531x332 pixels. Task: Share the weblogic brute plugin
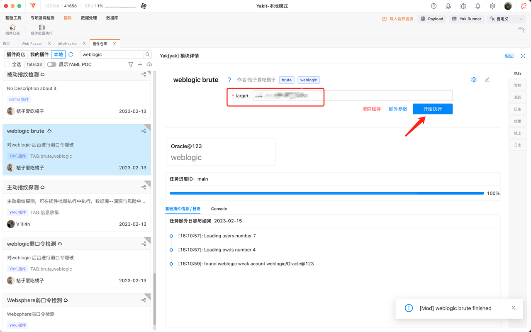(x=144, y=131)
